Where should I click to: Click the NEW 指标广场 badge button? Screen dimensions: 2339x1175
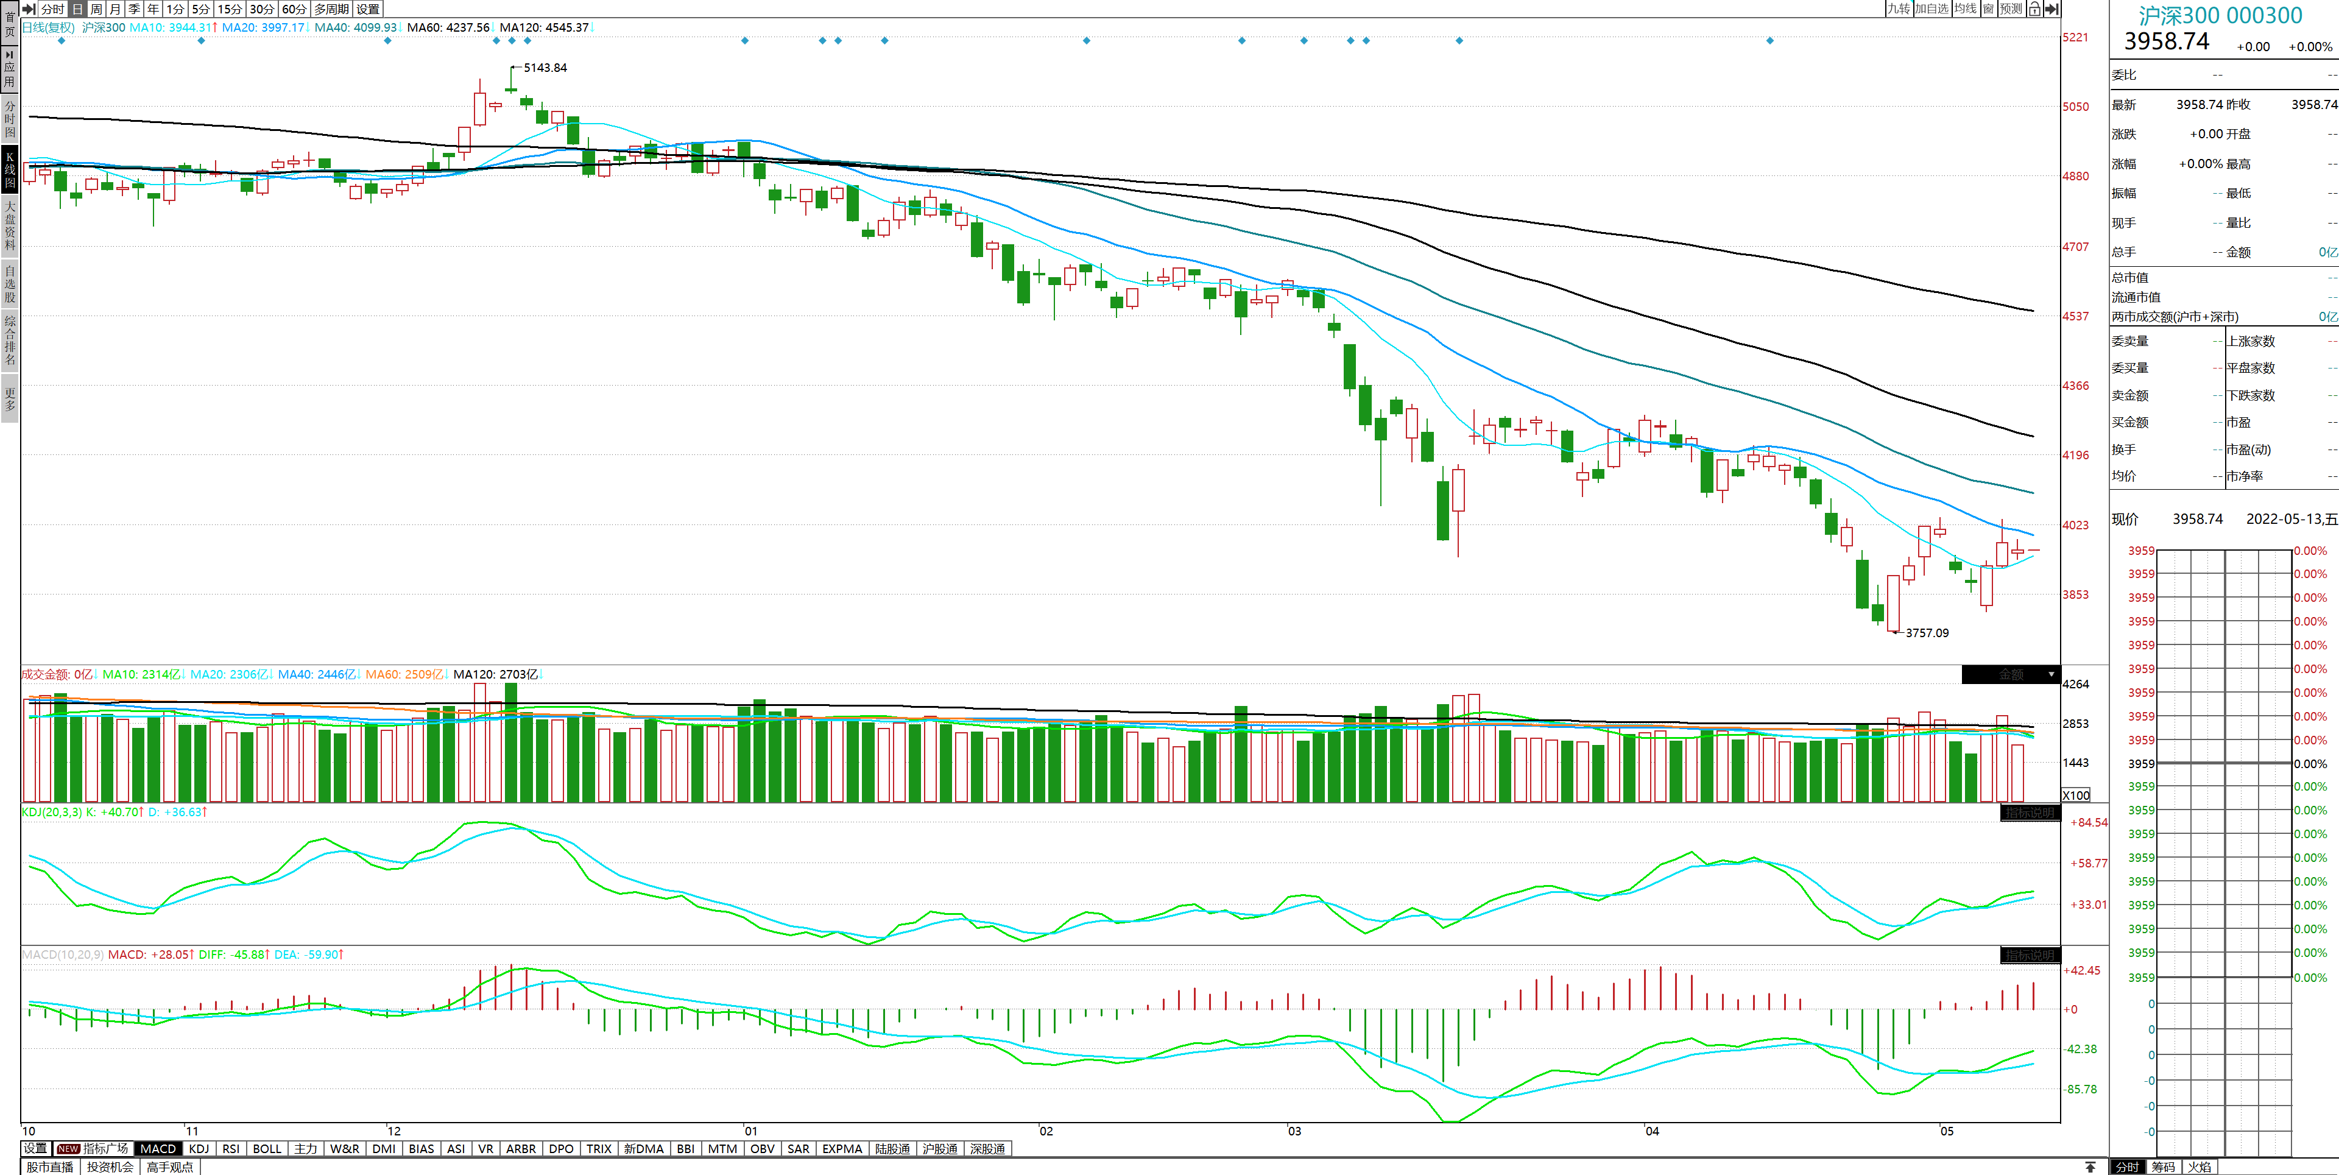93,1149
